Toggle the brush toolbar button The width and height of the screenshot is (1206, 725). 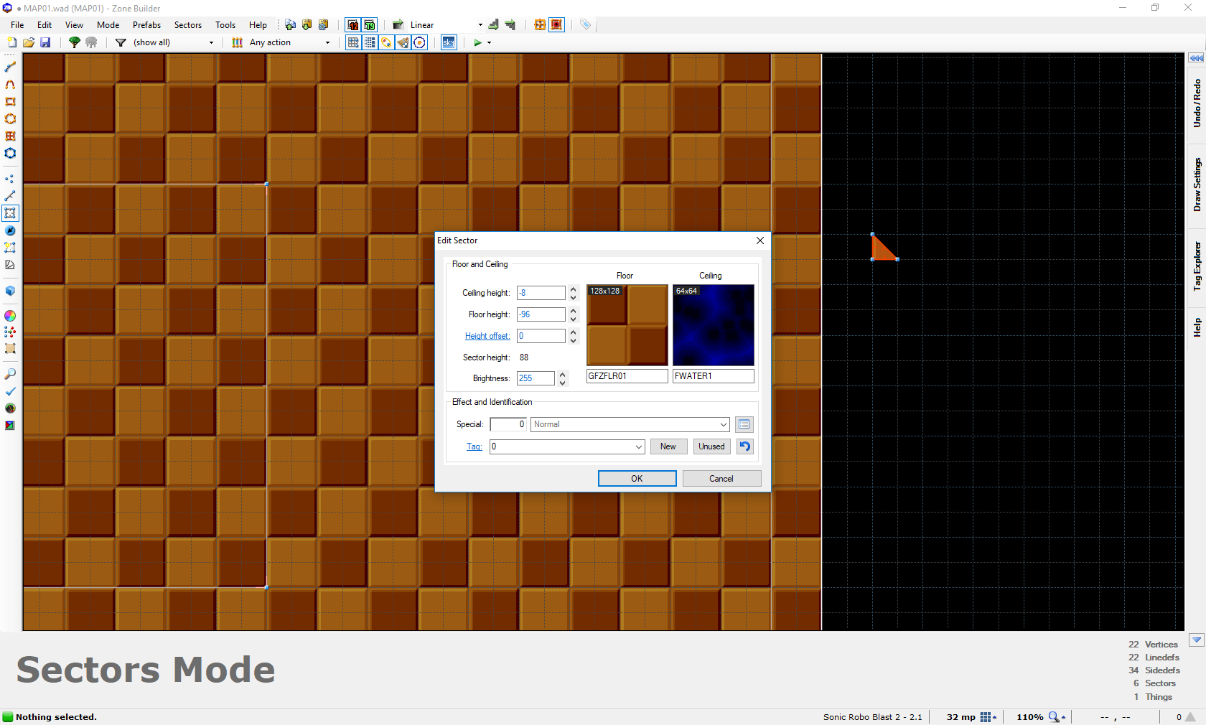(x=403, y=42)
